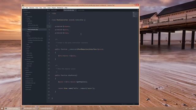Open phpunit.xml in the sidebar
Viewport: 196px width, 110px height.
pos(28,85)
